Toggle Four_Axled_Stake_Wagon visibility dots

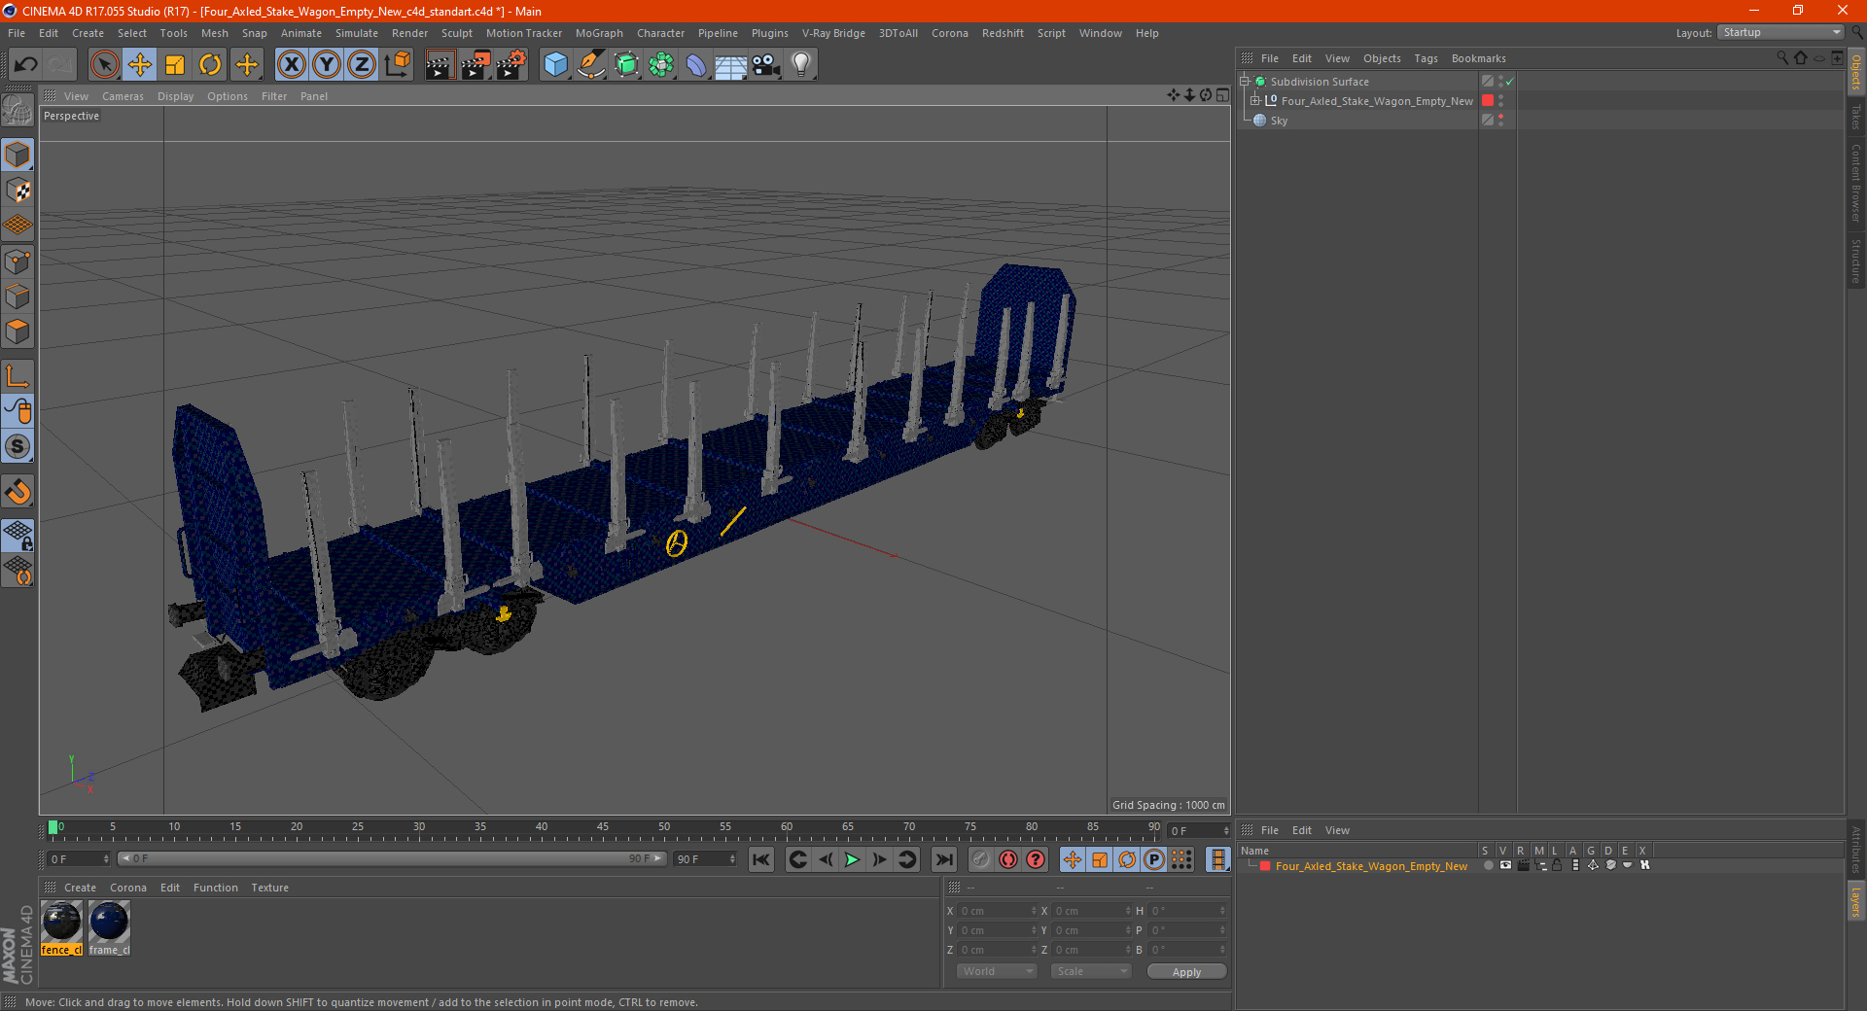[x=1501, y=100]
